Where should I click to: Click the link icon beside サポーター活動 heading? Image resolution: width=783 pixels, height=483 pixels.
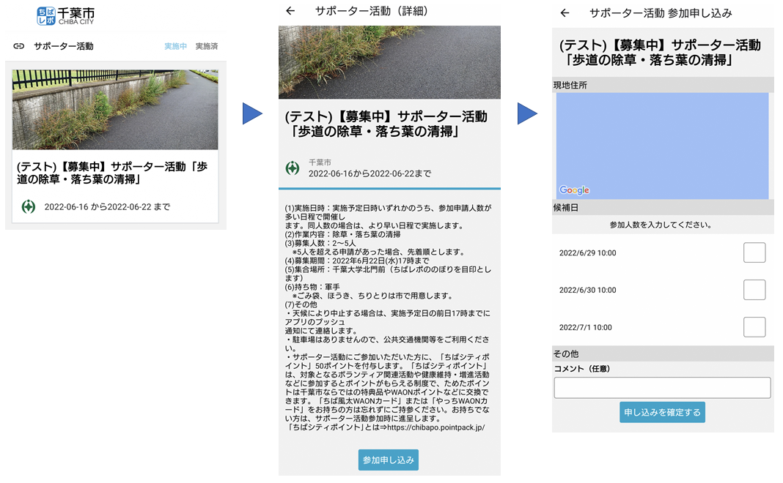(20, 45)
